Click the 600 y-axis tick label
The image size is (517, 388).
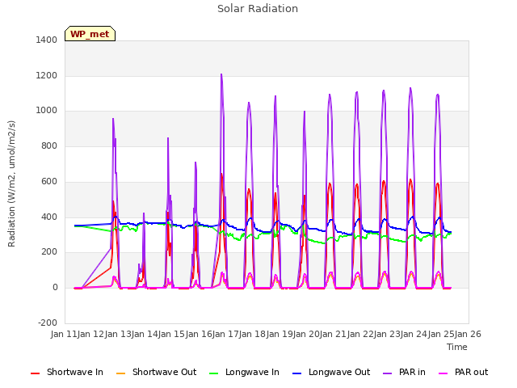coord(49,181)
